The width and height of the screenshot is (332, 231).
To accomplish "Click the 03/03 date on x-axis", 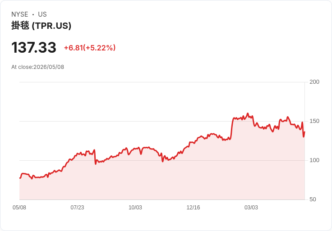I will pos(251,208).
